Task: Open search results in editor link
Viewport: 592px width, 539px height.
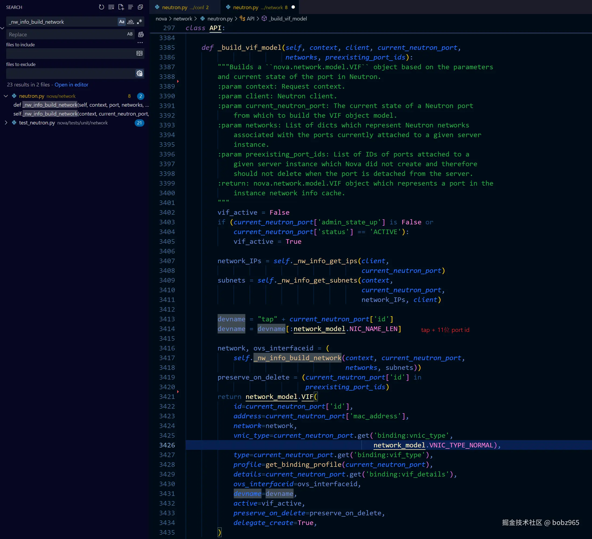Action: [71, 85]
